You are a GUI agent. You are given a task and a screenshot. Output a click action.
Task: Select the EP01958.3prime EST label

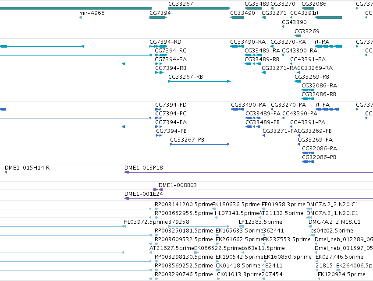(x=283, y=205)
